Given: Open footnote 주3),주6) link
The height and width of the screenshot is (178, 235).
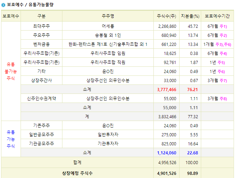Looking at the screenshot, I should click(x=223, y=44).
